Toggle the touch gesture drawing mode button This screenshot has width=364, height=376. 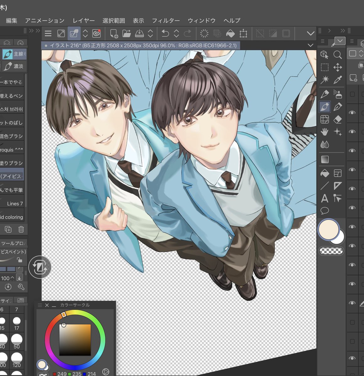74,33
